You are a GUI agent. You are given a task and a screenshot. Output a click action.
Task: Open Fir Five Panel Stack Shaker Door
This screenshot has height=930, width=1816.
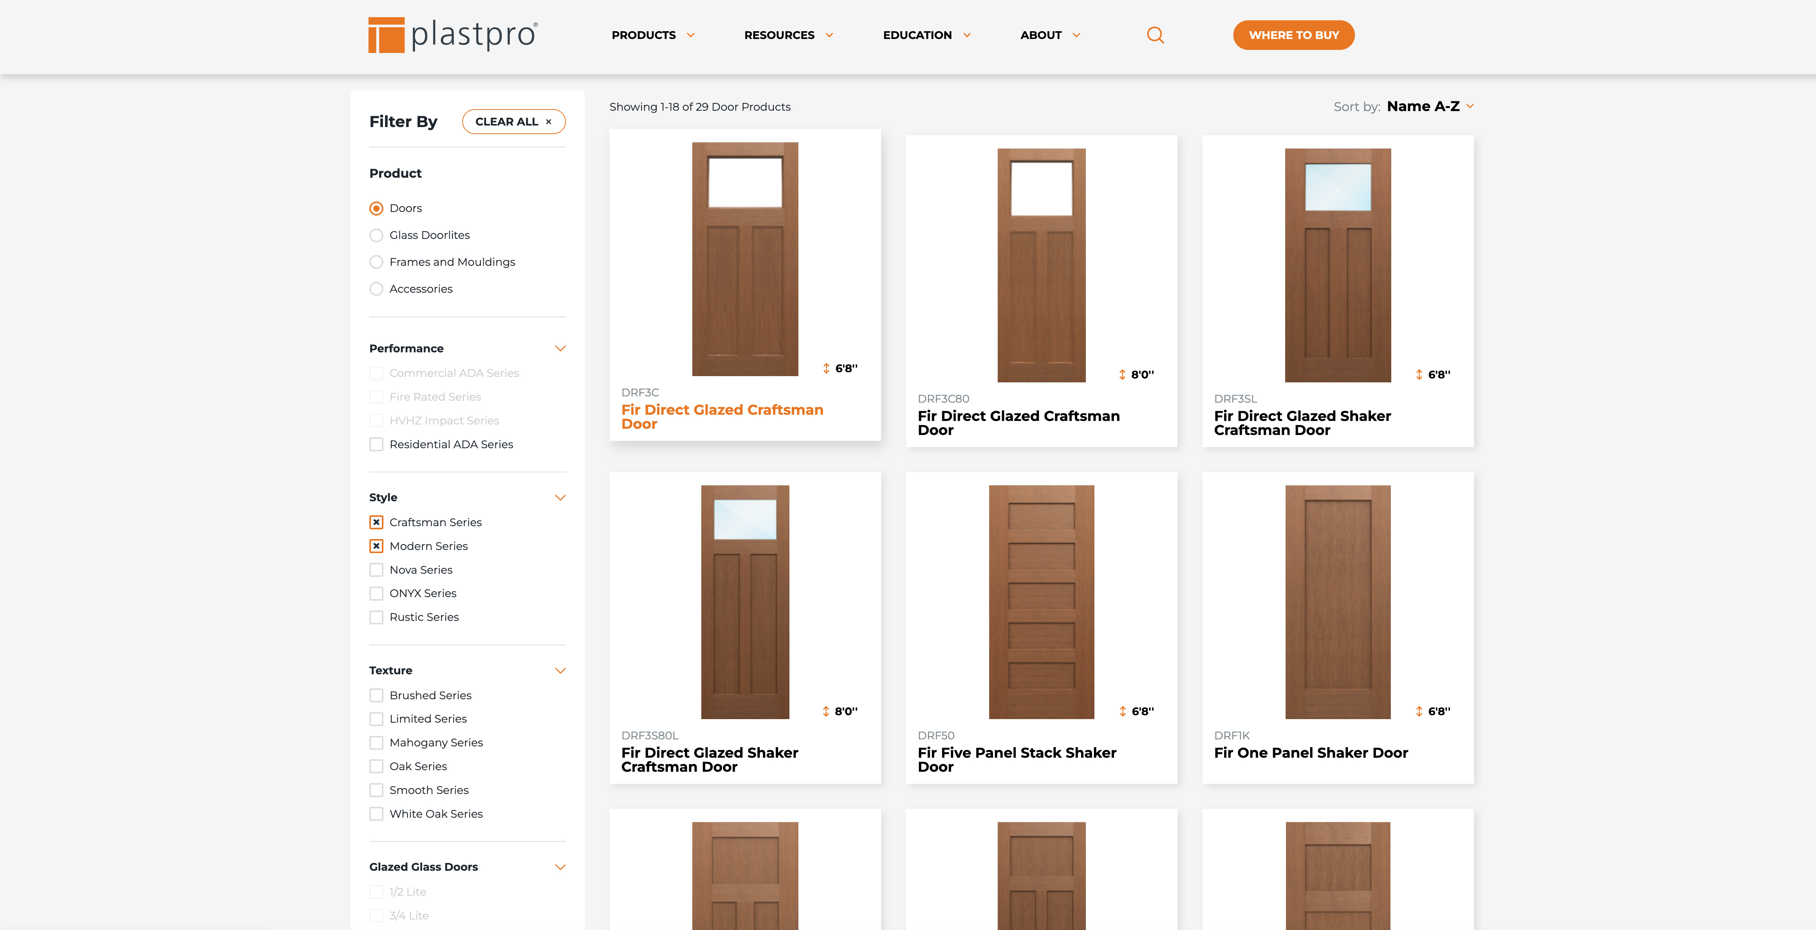pos(1016,760)
